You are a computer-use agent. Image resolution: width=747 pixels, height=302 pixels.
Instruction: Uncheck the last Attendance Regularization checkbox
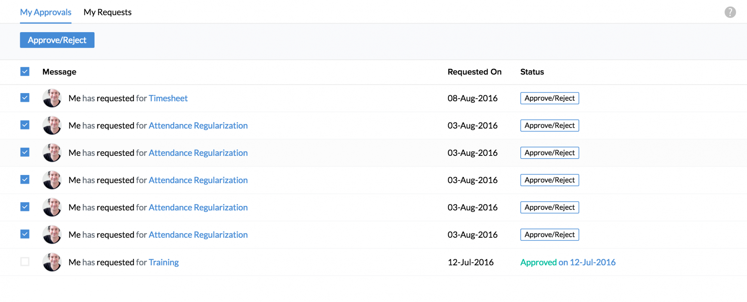click(25, 234)
